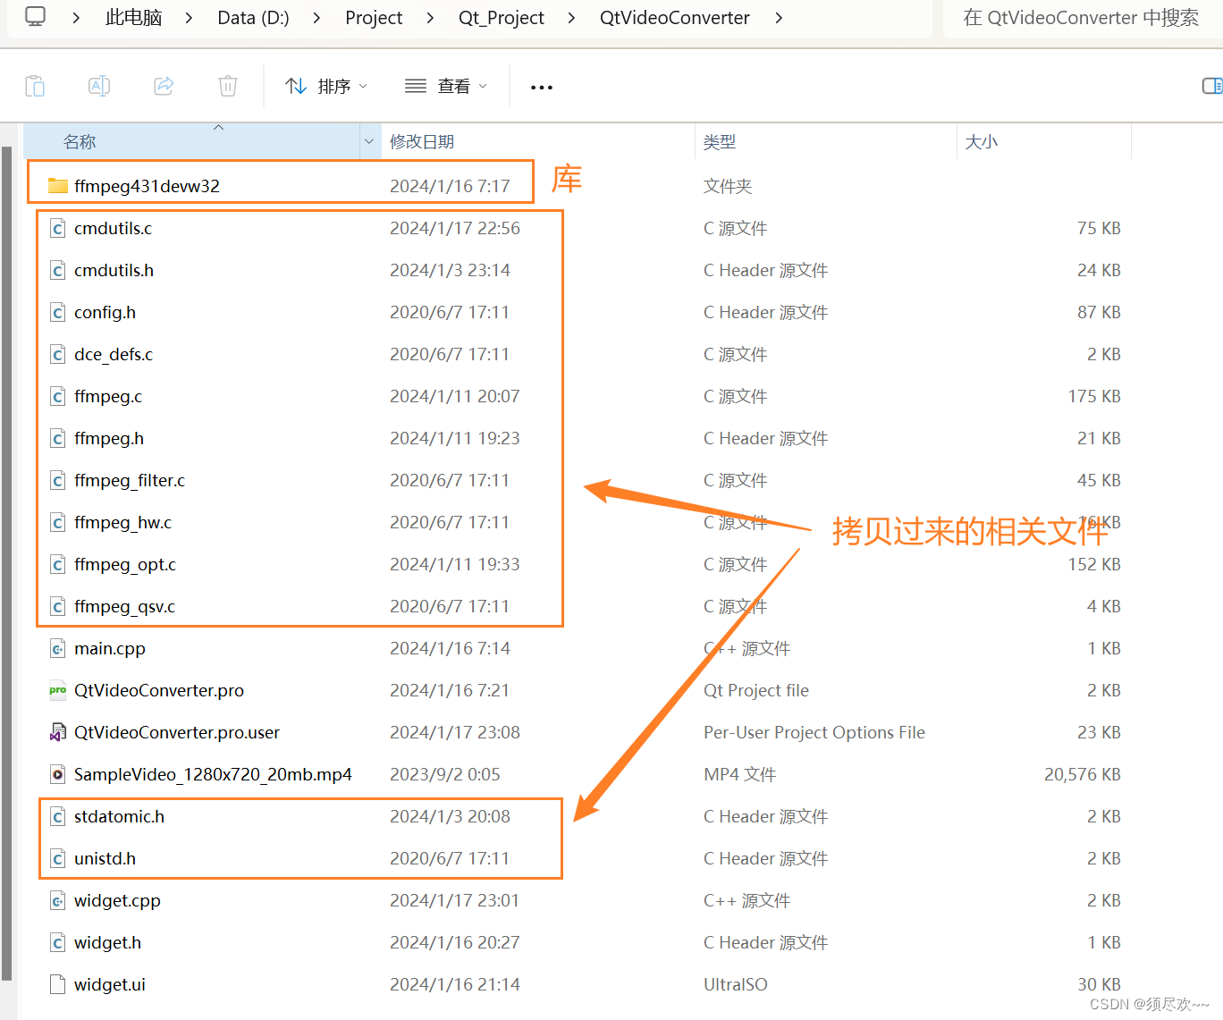Click the type text UltraISO

tap(736, 984)
